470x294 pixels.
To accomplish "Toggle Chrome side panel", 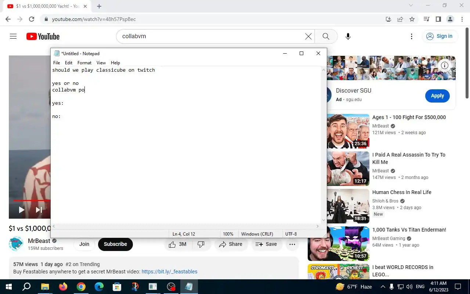I will [x=438, y=19].
